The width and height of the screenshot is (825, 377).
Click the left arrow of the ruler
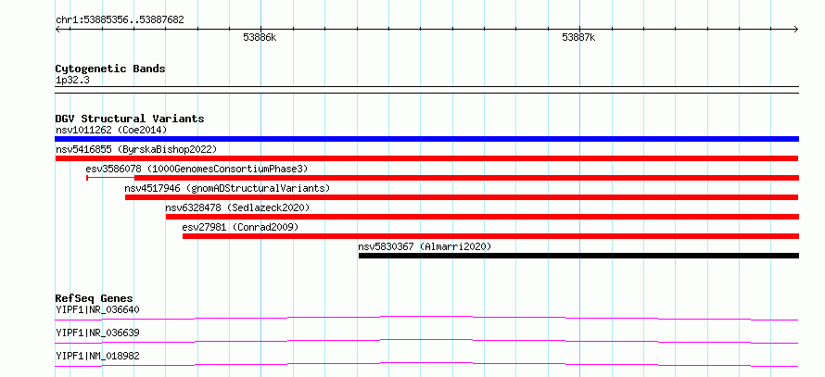click(57, 30)
